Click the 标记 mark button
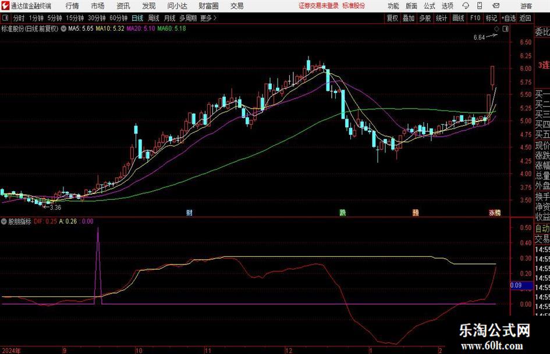This screenshot has height=354, width=550. click(491, 18)
